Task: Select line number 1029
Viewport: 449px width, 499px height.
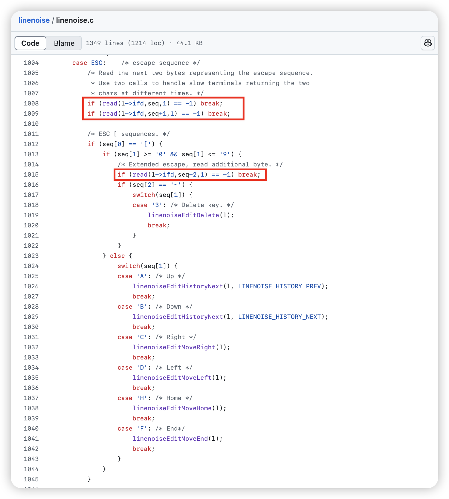Action: coord(31,317)
